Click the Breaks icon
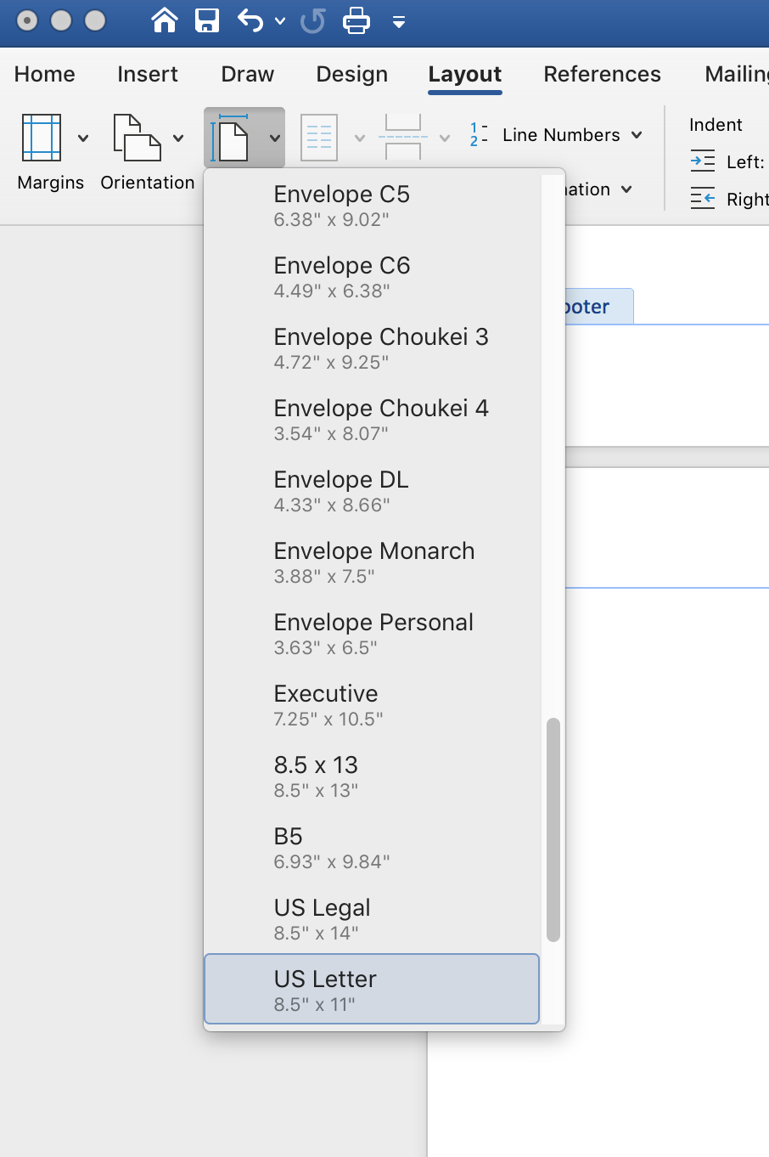The image size is (769, 1157). tap(403, 138)
